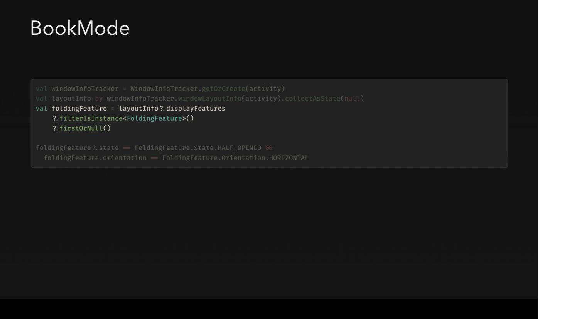
Task: Click the layoutInfo variable declaration on line two
Action: 71,99
